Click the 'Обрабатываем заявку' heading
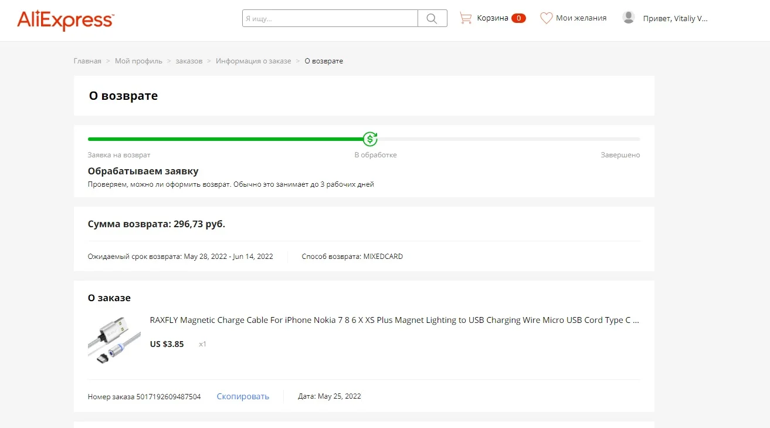This screenshot has width=770, height=428. pos(143,171)
